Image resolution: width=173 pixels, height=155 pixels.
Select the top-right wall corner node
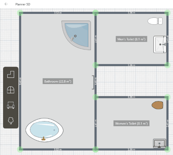pos(167,13)
